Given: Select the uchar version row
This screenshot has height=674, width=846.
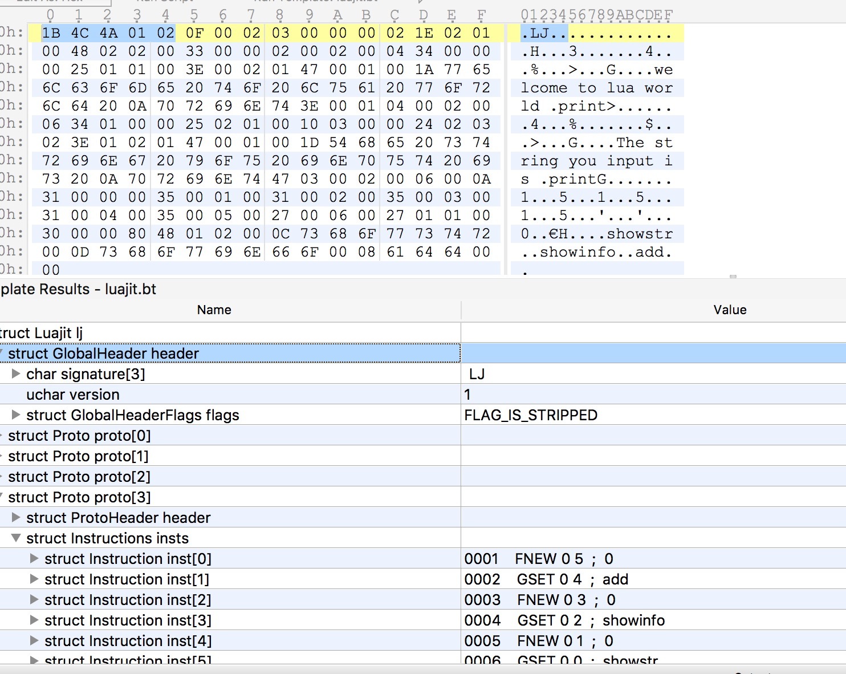Looking at the screenshot, I should point(73,395).
